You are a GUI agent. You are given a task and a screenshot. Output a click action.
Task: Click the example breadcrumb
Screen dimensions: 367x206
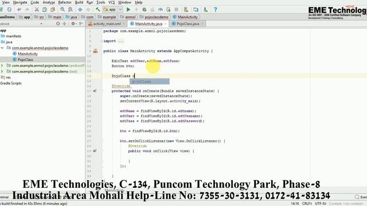[110, 17]
